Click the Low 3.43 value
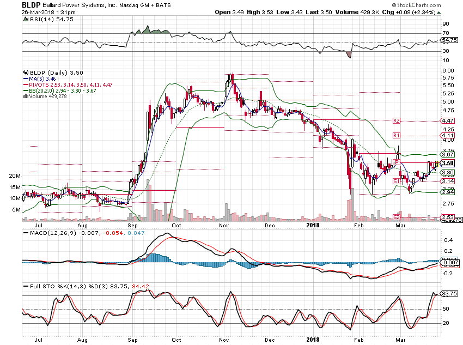The image size is (463, 345). (x=289, y=12)
